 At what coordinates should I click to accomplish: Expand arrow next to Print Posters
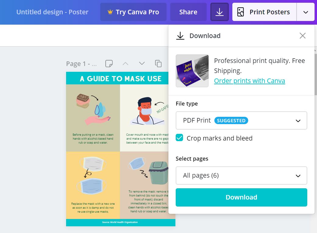point(306,12)
